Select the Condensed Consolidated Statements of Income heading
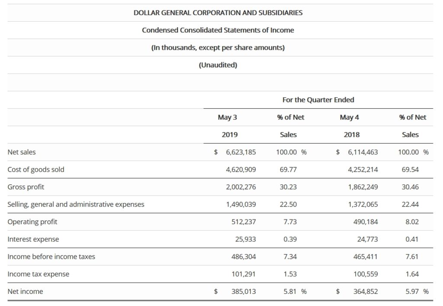 tap(218, 30)
